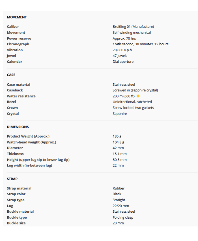Click the Strap material Rubber value
This screenshot has width=198, height=241.
tap(119, 188)
